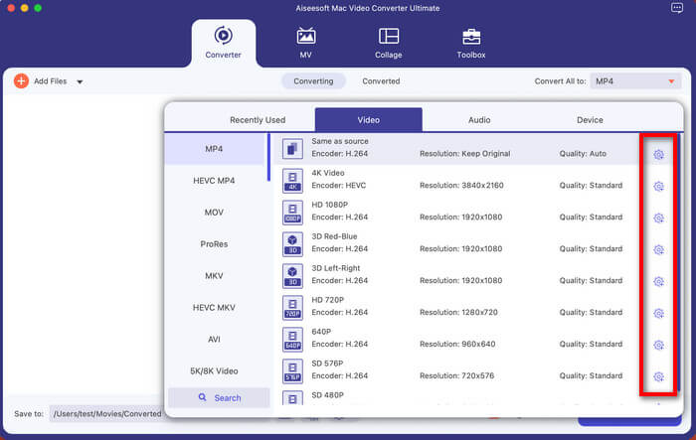The image size is (696, 440).
Task: Select HEVC MP4 format
Action: click(214, 181)
